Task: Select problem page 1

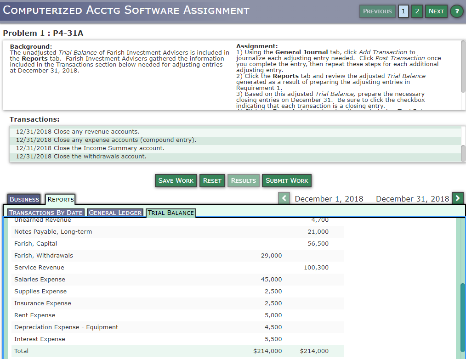Action: pyautogui.click(x=403, y=11)
